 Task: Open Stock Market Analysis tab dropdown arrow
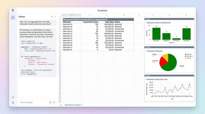click(x=82, y=105)
